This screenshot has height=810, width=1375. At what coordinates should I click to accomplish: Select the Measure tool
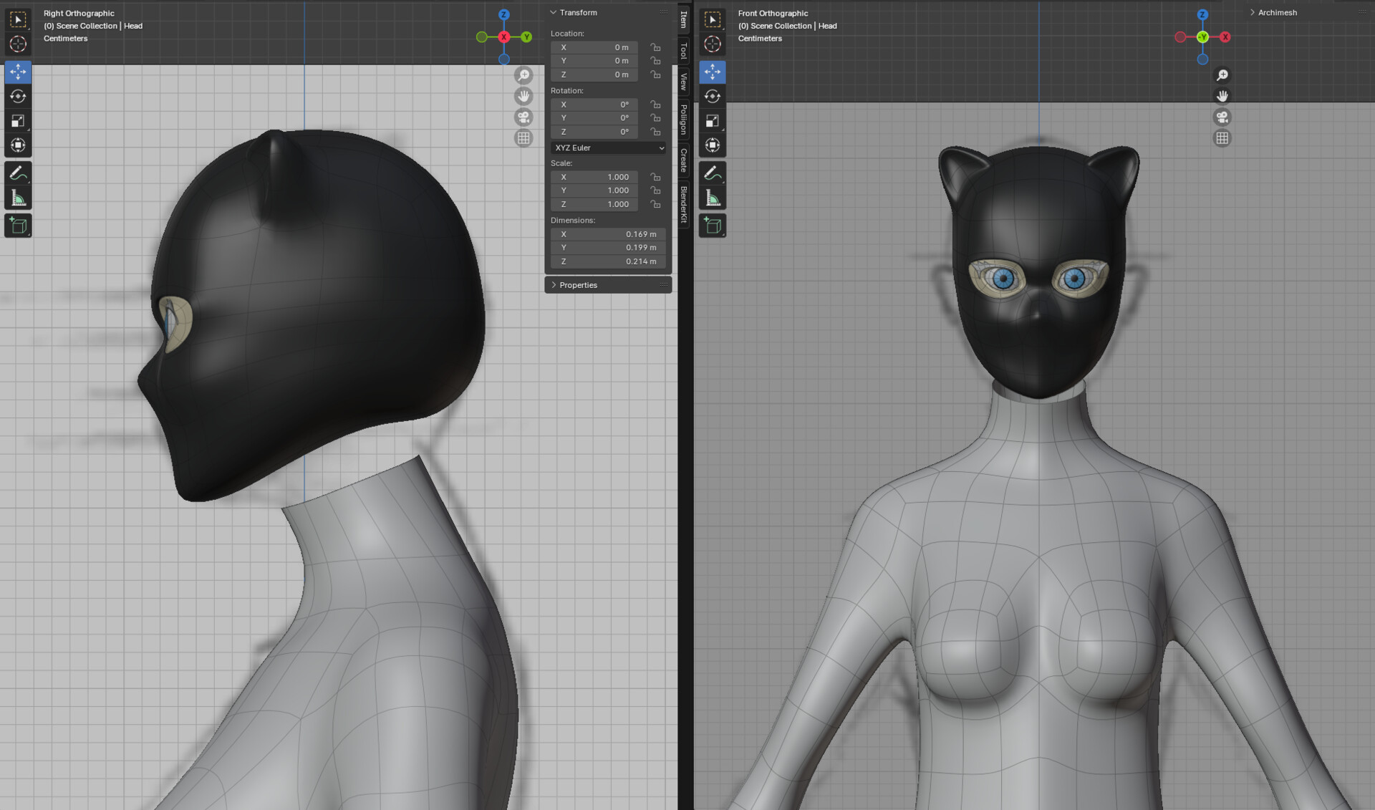coord(18,196)
